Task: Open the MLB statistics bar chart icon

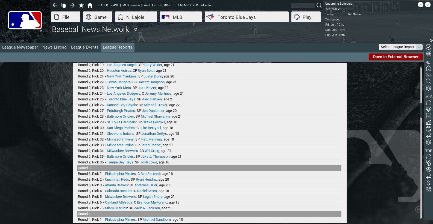Action: 429,122
